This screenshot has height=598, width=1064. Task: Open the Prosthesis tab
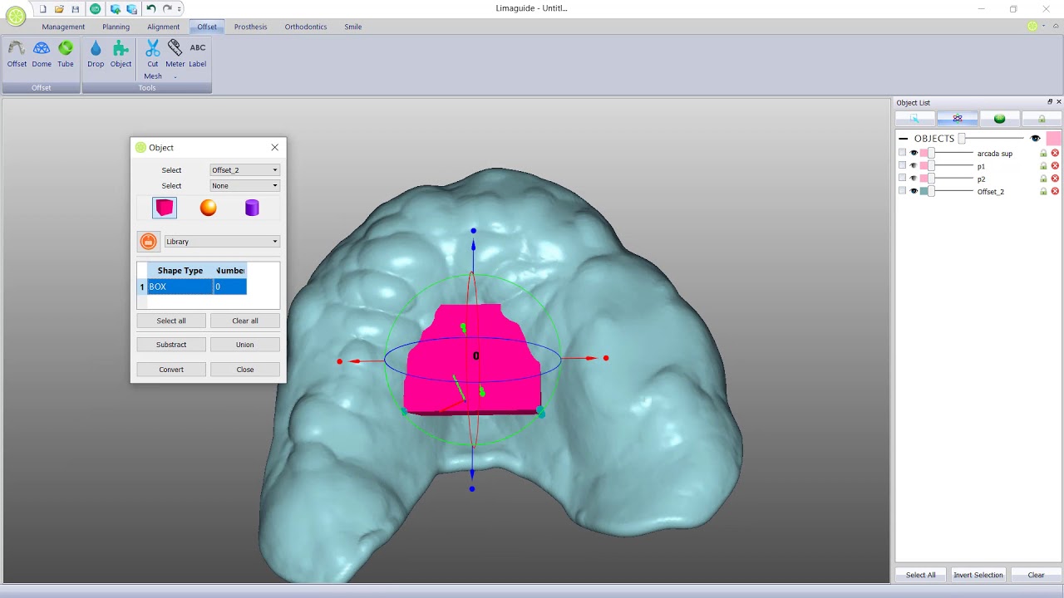pyautogui.click(x=250, y=27)
